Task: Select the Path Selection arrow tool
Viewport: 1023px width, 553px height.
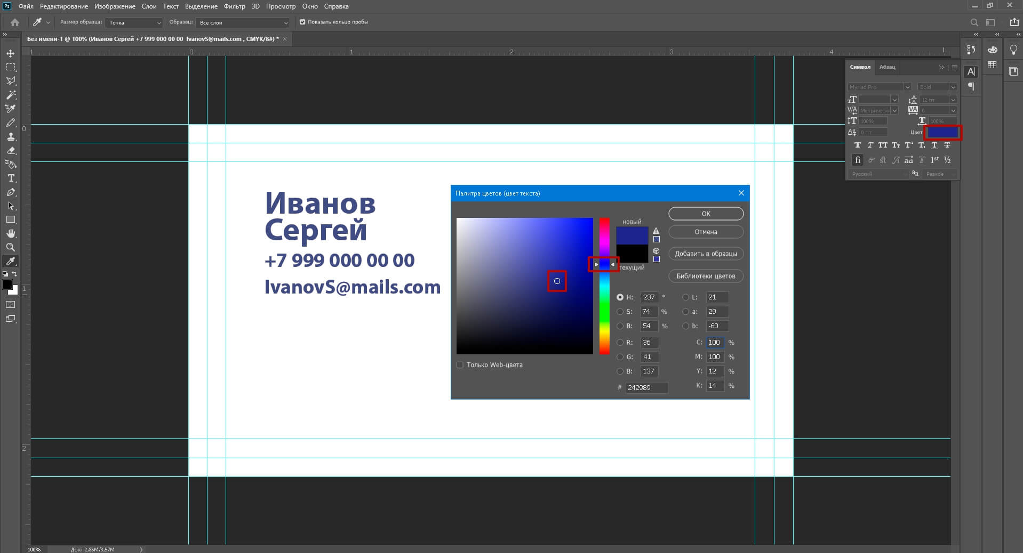Action: point(11,206)
